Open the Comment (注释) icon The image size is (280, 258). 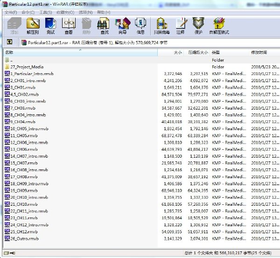[x=181, y=26]
